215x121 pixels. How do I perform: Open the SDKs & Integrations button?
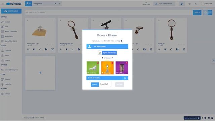click(x=164, y=4)
